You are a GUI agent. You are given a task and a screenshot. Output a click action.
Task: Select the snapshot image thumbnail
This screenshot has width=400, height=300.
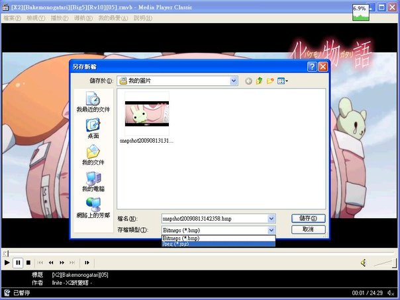[146, 114]
